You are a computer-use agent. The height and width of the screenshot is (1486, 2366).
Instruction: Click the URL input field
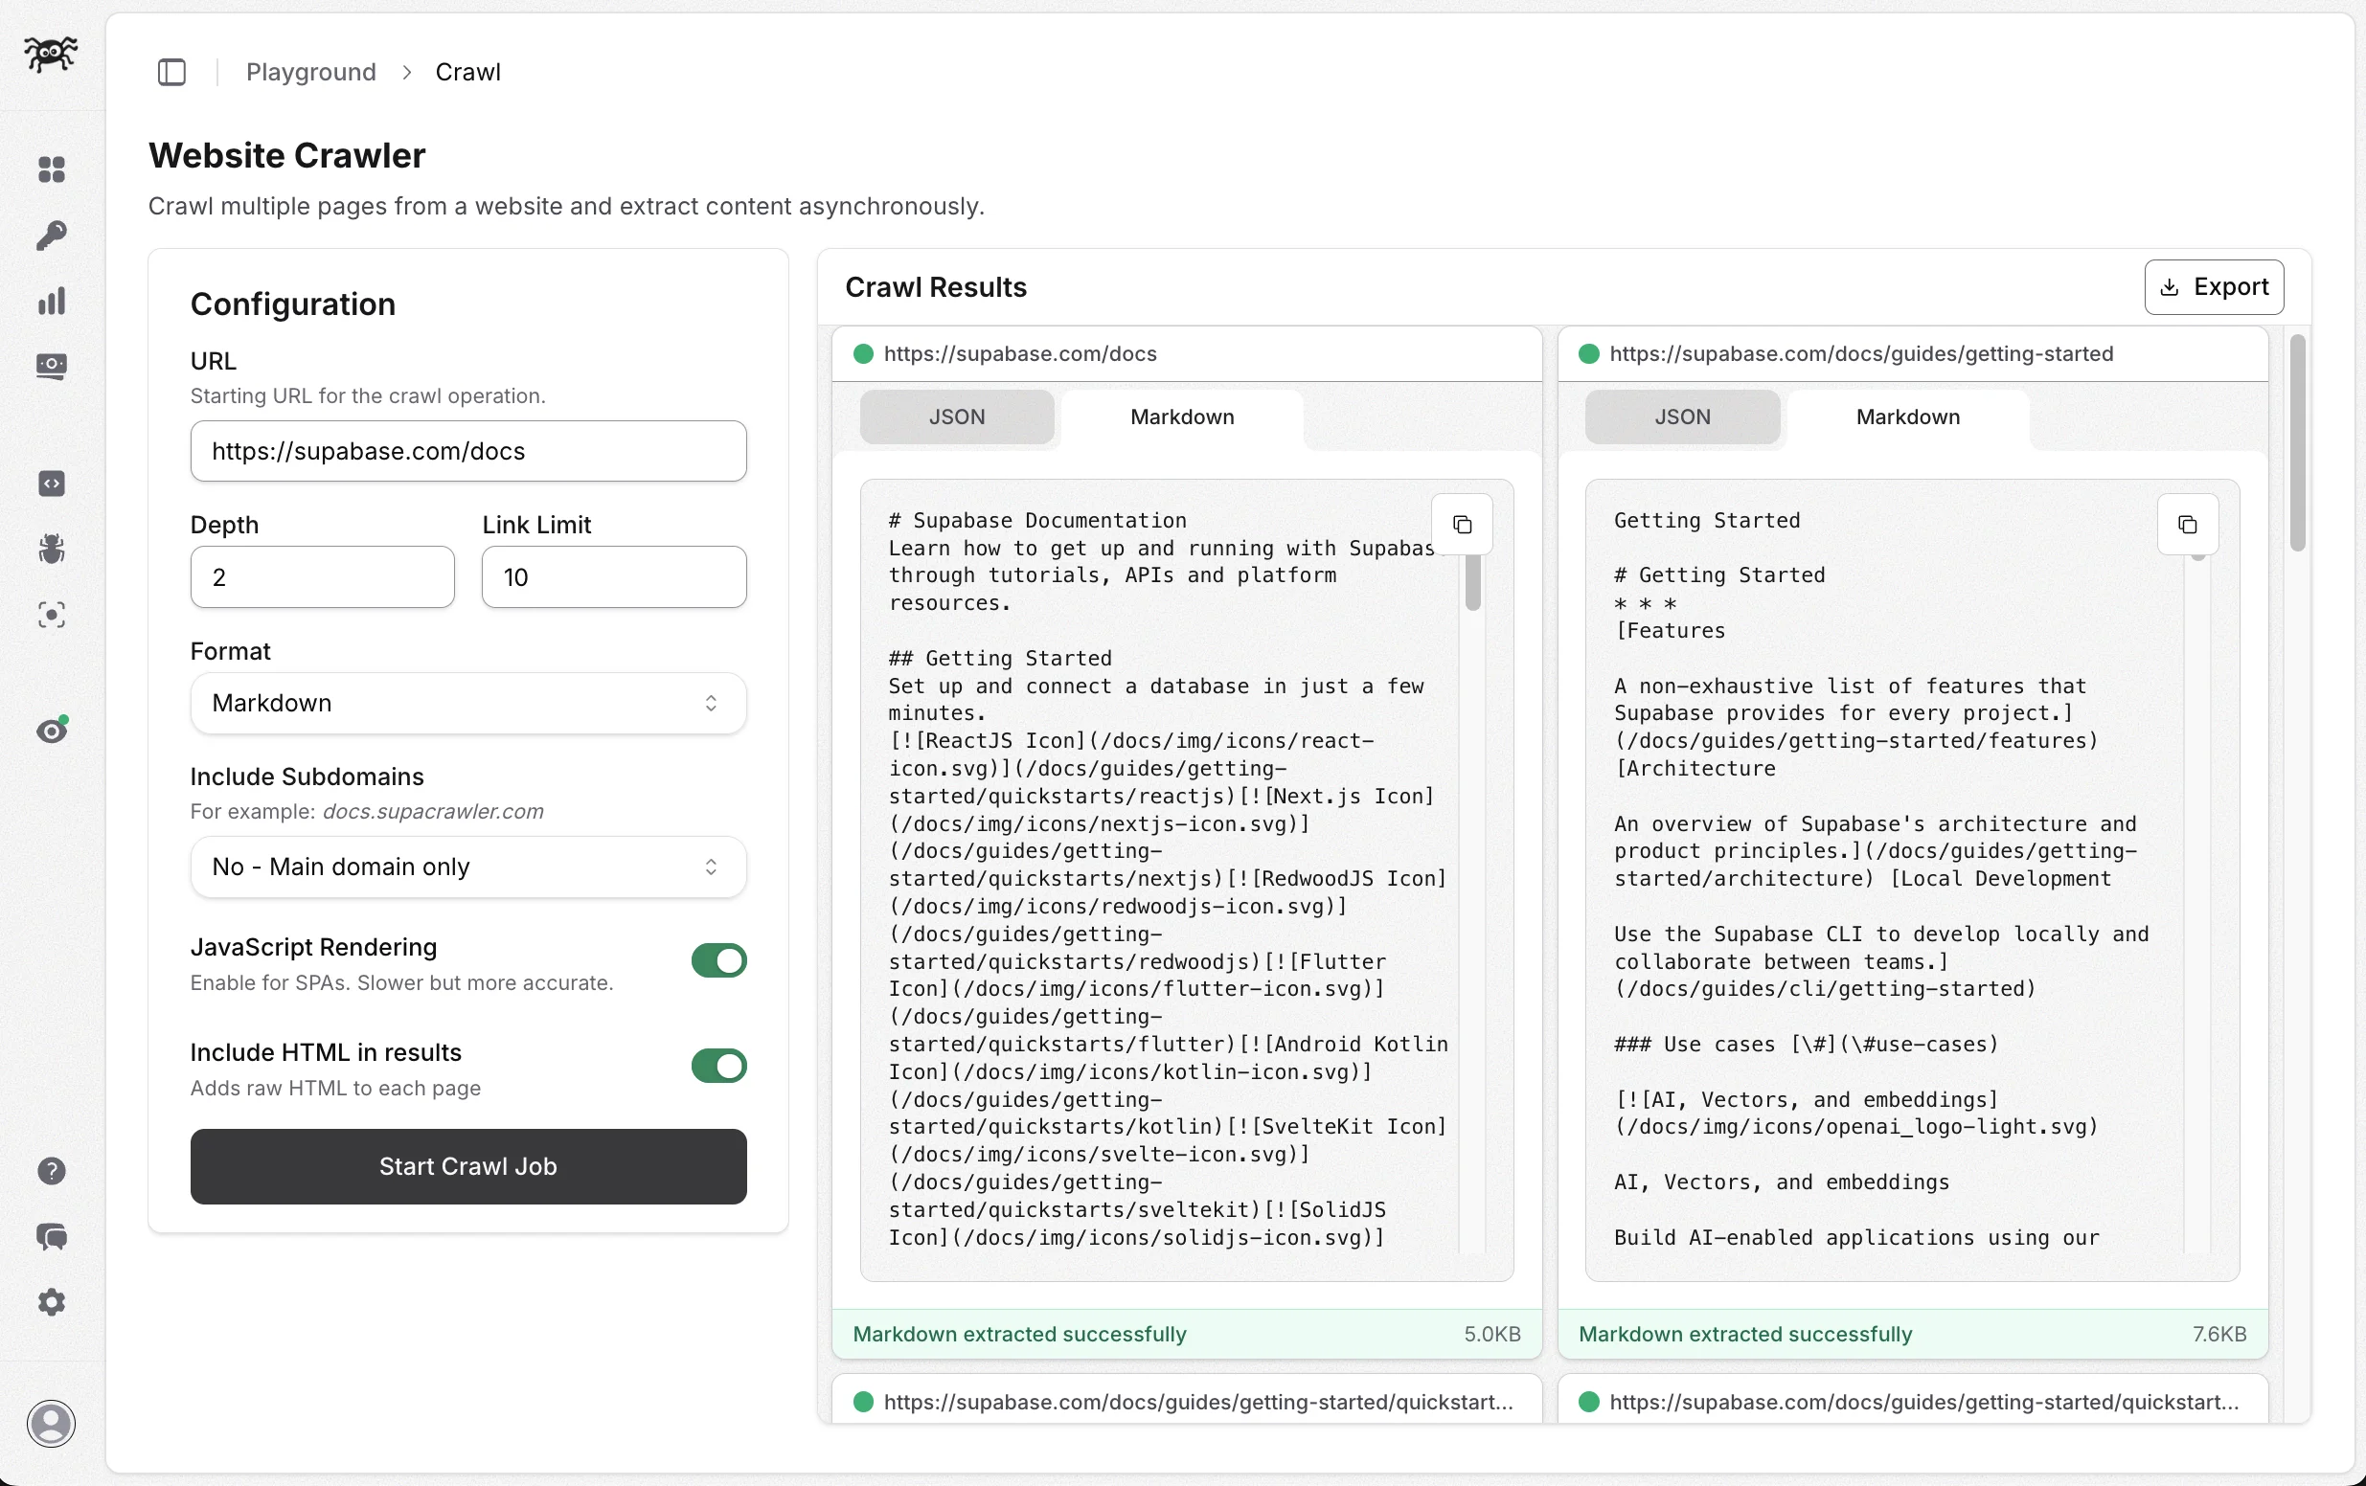(467, 451)
